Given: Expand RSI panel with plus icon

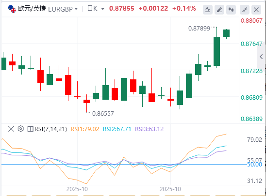Looking at the screenshot, I should tap(30, 129).
